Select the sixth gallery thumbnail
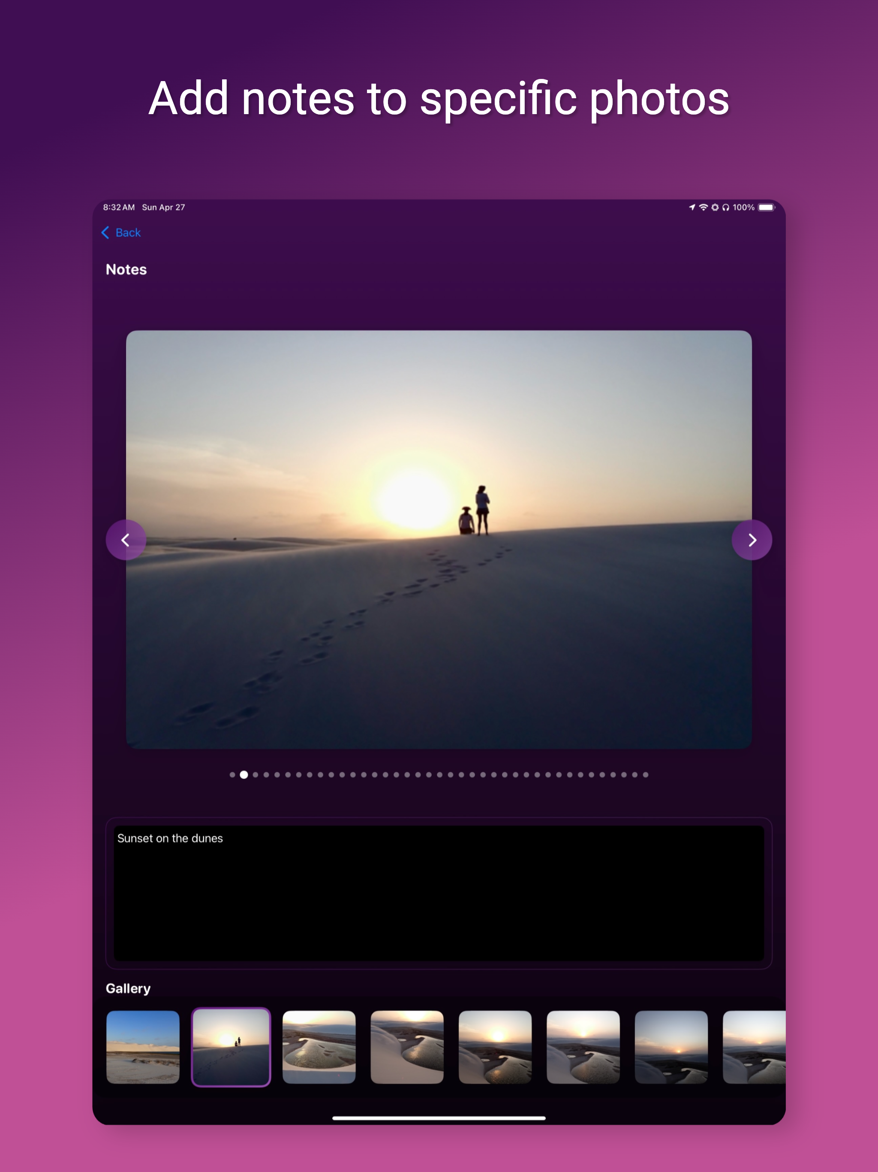This screenshot has height=1172, width=878. [x=583, y=1047]
